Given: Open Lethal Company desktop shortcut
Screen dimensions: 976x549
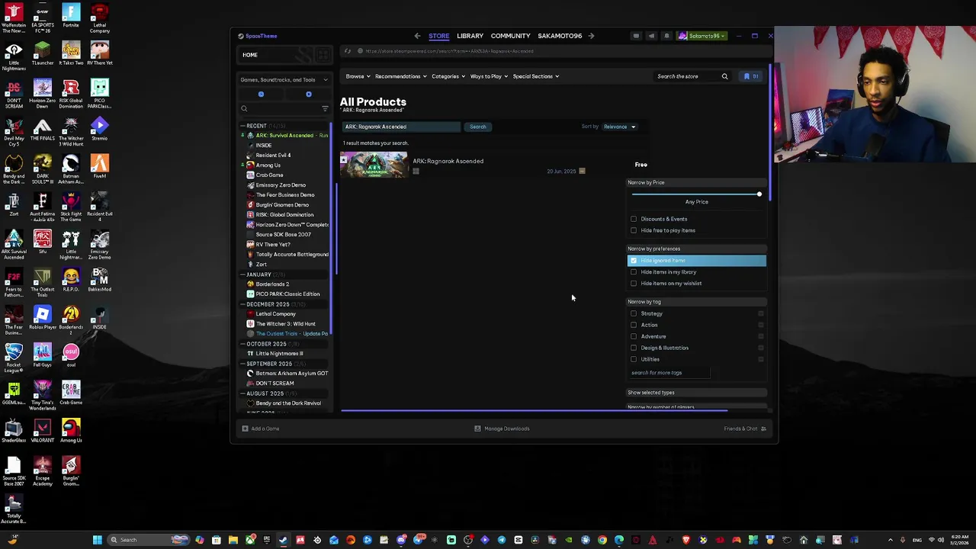Looking at the screenshot, I should [99, 18].
